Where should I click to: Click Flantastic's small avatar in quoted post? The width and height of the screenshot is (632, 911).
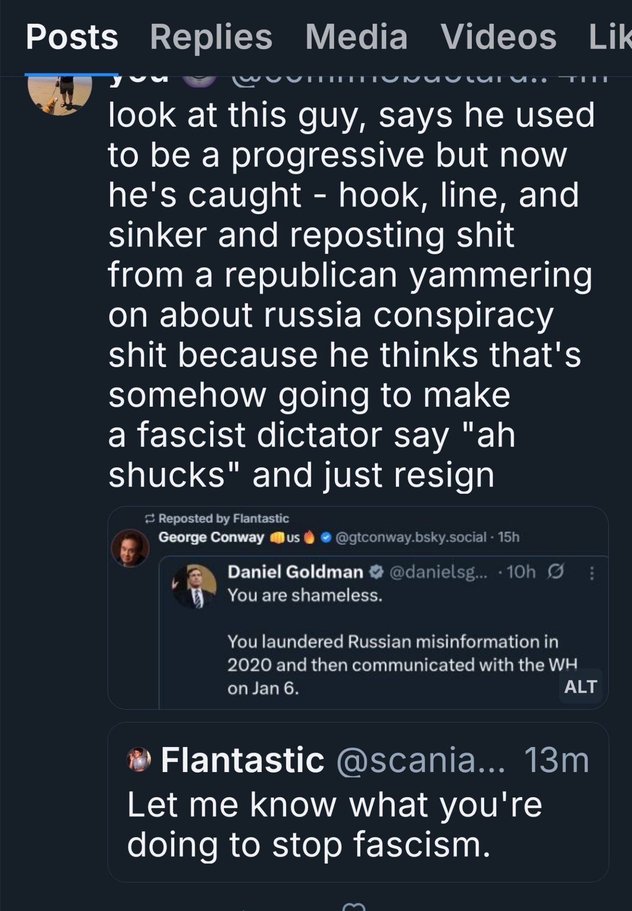(x=139, y=759)
